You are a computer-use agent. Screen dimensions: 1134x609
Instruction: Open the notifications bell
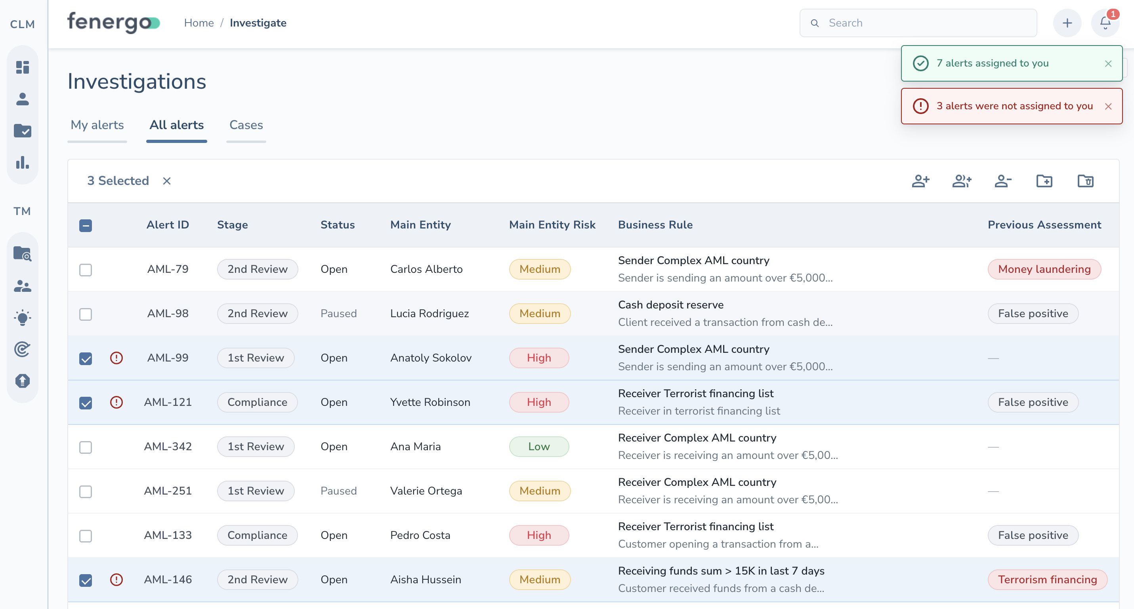coord(1105,23)
